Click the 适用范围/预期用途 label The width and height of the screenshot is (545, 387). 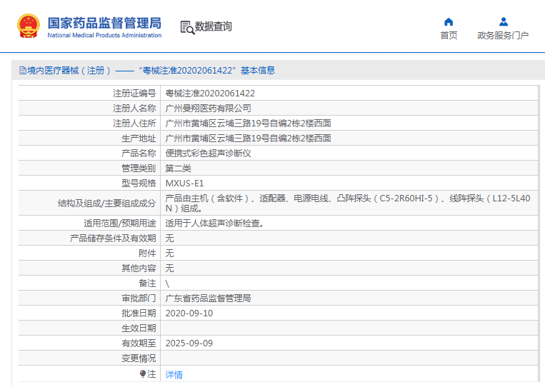119,223
